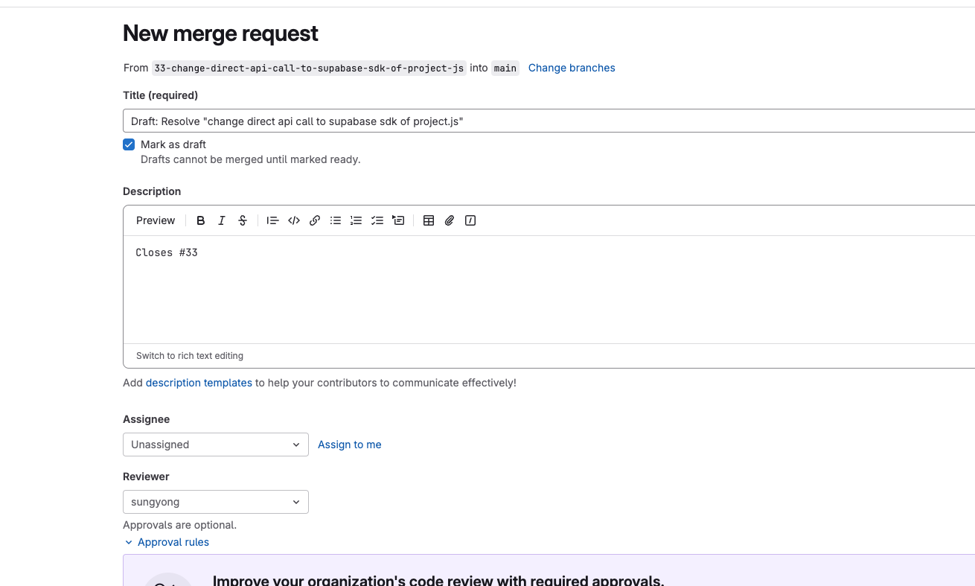The height and width of the screenshot is (586, 975).
Task: Insert a numbered list
Action: click(357, 220)
